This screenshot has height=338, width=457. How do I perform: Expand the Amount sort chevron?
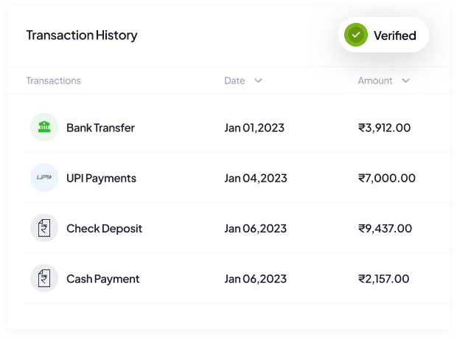(405, 80)
